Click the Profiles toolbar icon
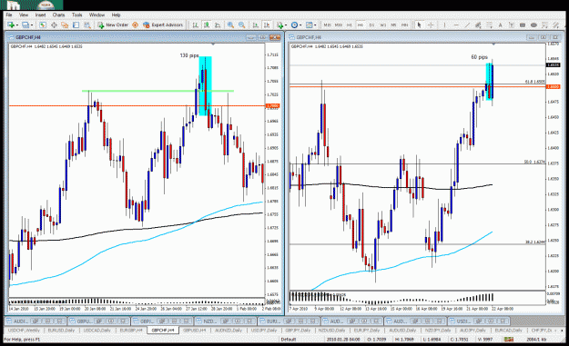Screen dimensions: 569x346 (x=25, y=25)
